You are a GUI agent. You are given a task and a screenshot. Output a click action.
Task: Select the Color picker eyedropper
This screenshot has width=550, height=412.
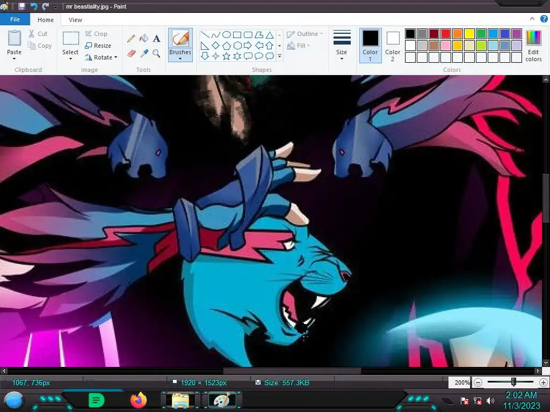[x=144, y=54]
